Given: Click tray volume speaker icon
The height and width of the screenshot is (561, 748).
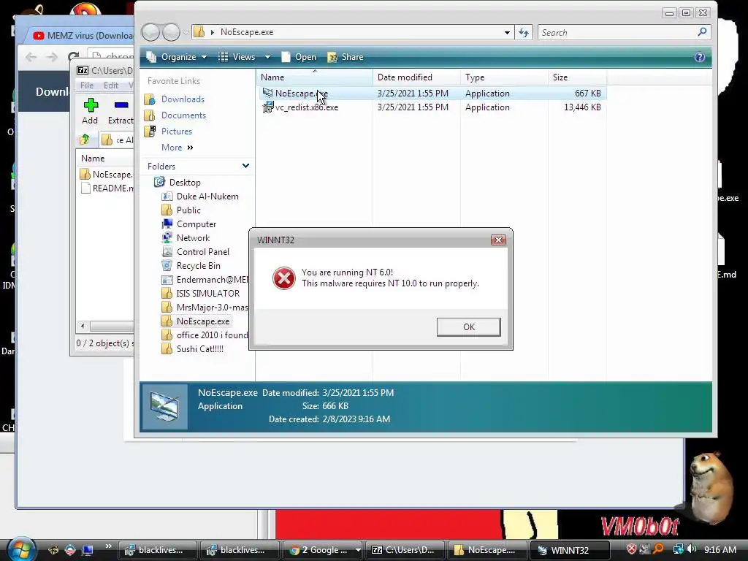Looking at the screenshot, I should coord(691,549).
